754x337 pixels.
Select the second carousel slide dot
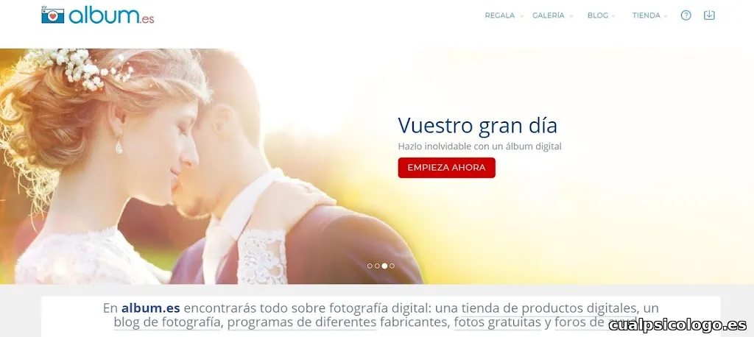(377, 266)
